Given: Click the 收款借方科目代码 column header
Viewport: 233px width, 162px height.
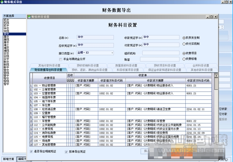Looking at the screenshot, I should coord(112,80).
